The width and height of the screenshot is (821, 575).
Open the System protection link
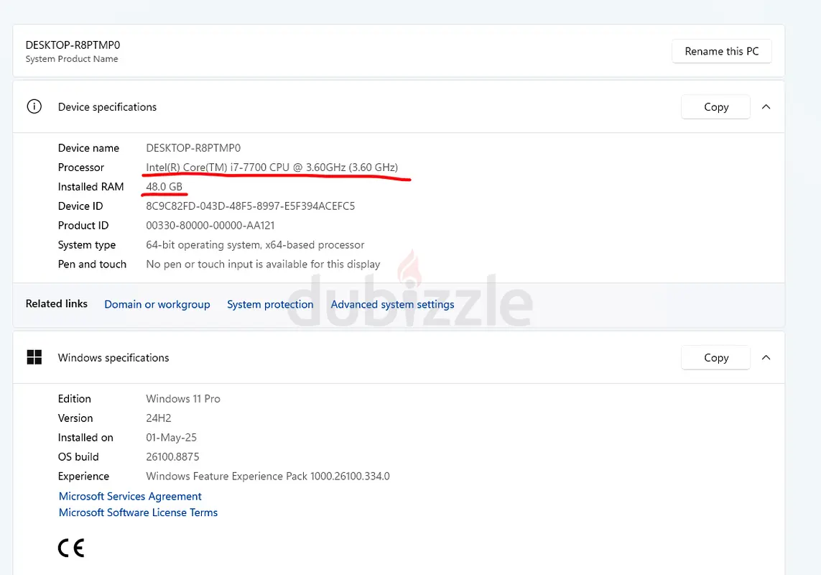pyautogui.click(x=270, y=305)
